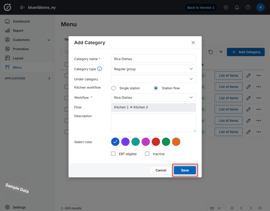Image resolution: width=270 pixels, height=211 pixels.
Task: Open more options in last table row
Action: [259, 132]
